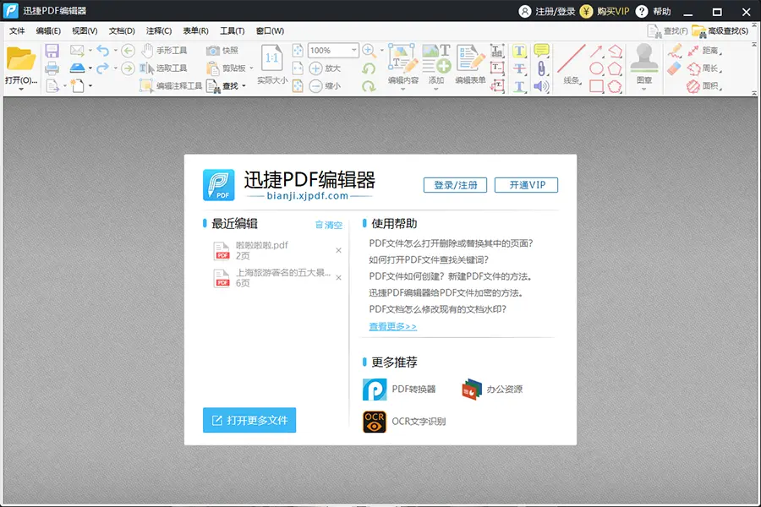Click the 登录/注册 button in welcome panel
Viewport: 761px width, 507px height.
pyautogui.click(x=455, y=185)
